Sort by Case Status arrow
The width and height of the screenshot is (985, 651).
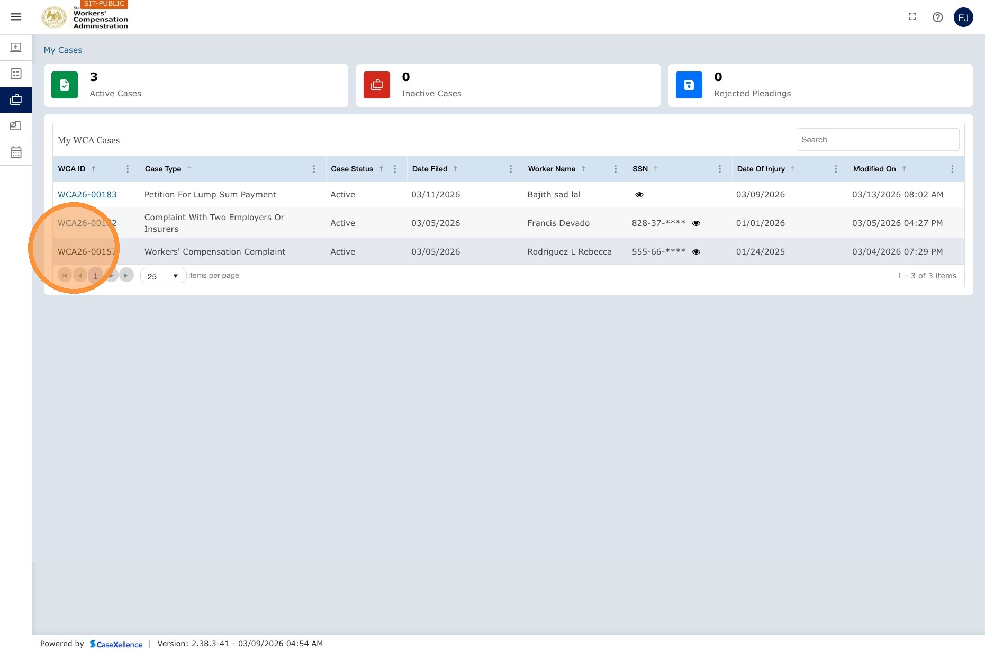pyautogui.click(x=381, y=169)
